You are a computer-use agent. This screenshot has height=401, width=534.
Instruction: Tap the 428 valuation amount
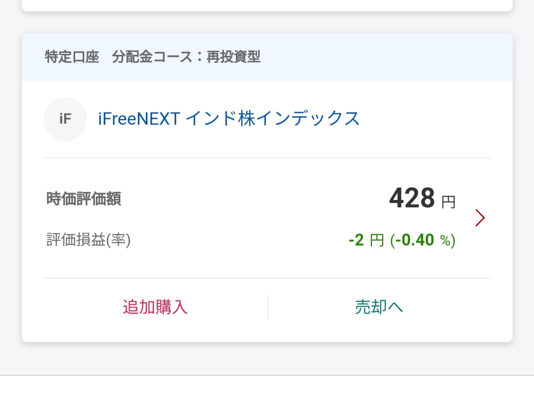[x=412, y=198]
